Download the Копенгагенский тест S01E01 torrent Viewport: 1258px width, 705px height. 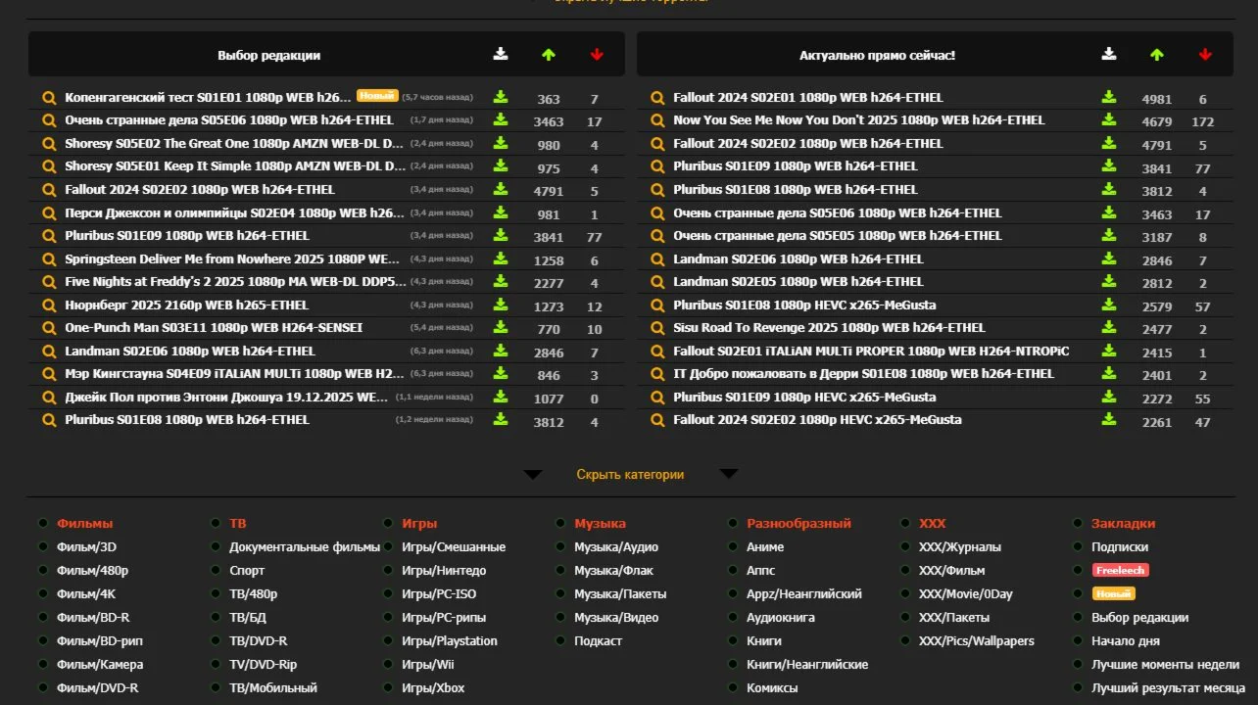coord(501,97)
